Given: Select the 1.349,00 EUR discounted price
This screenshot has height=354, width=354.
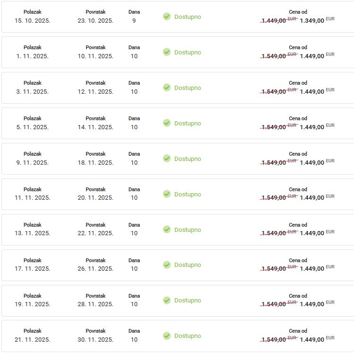Looking at the screenshot, I should click(x=317, y=20).
